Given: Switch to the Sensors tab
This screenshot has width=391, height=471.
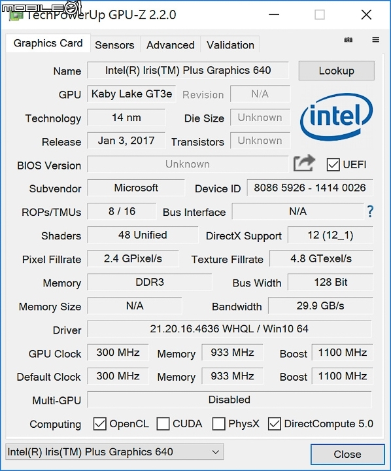Looking at the screenshot, I should (114, 45).
